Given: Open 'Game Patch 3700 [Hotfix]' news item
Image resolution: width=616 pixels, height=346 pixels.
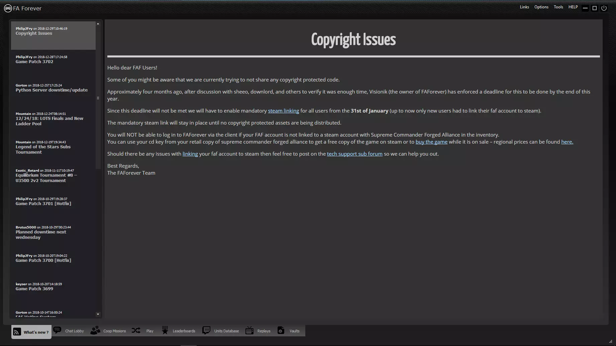Looking at the screenshot, I should 53,263.
